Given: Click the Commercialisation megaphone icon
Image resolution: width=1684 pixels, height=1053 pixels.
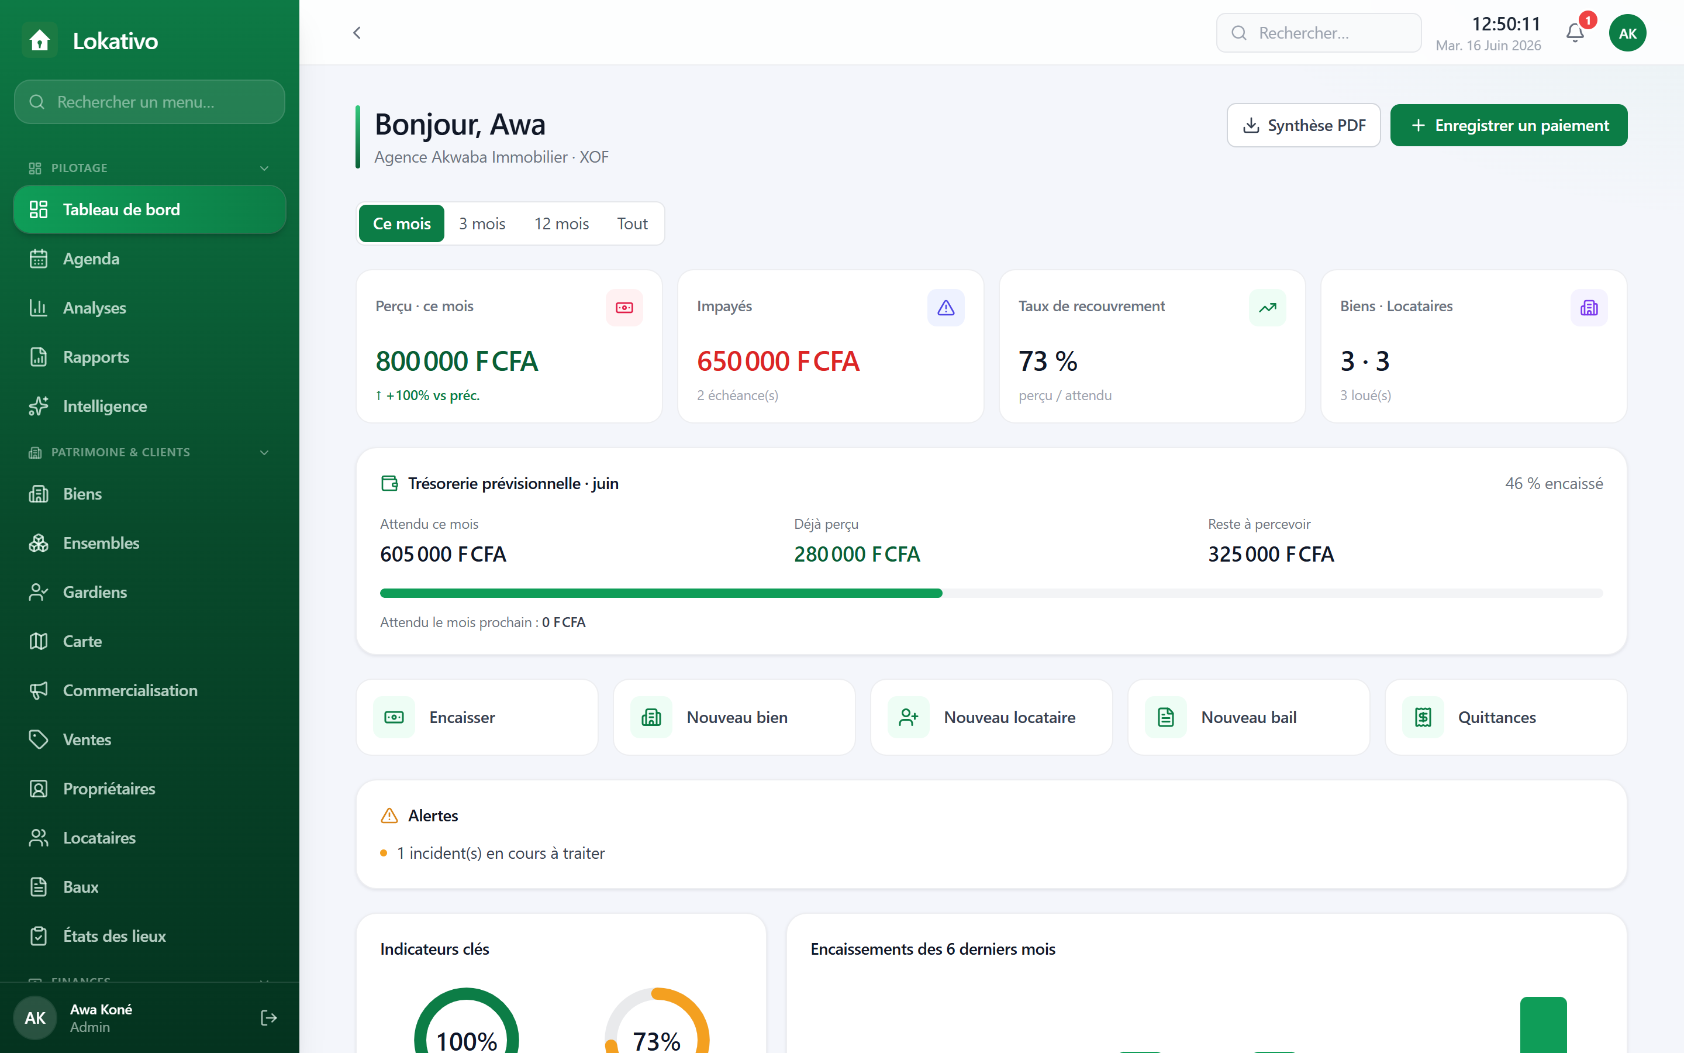Looking at the screenshot, I should coord(38,690).
